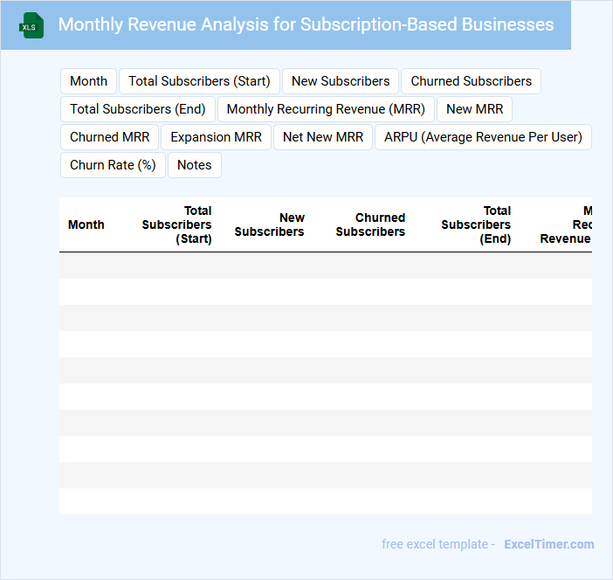The width and height of the screenshot is (613, 580).
Task: Select Monthly Recurring Revenue (MRR) tag
Action: (x=326, y=109)
